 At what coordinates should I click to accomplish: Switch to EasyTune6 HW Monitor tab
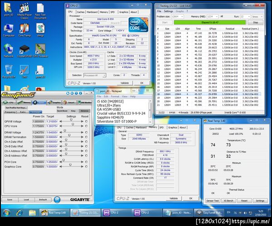[x=85, y=102]
